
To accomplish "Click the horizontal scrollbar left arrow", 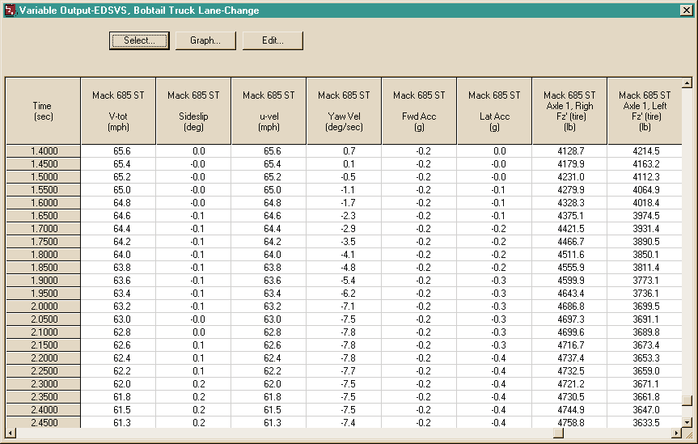I will click(x=11, y=433).
